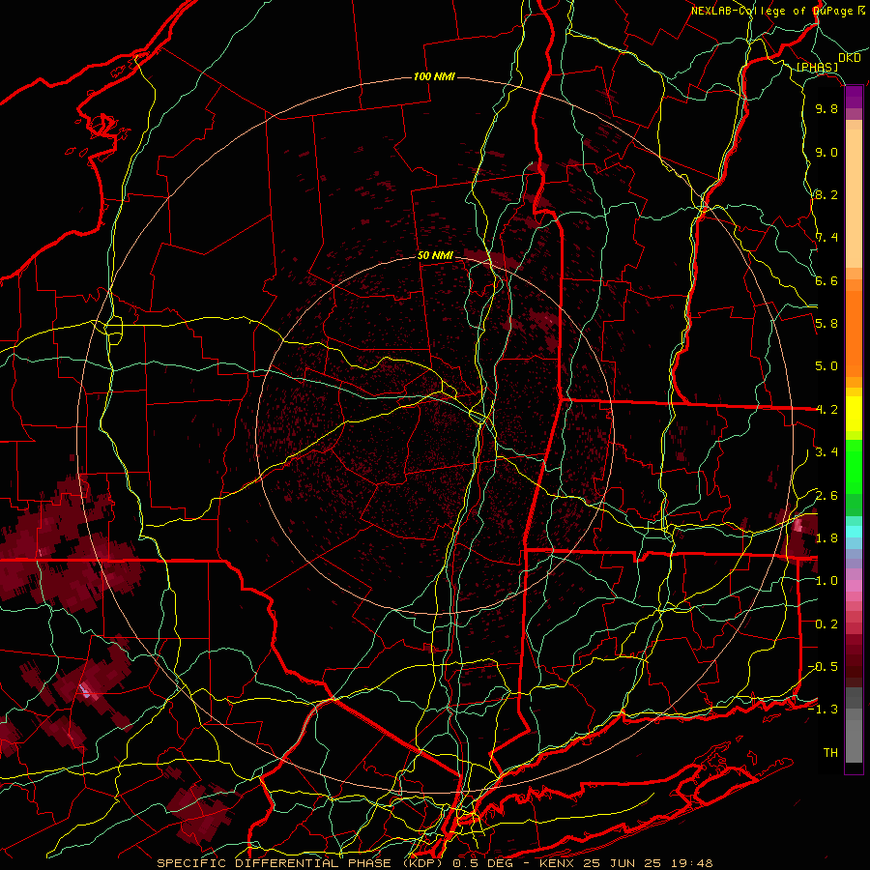Click the -1.3 scale value

(x=823, y=710)
